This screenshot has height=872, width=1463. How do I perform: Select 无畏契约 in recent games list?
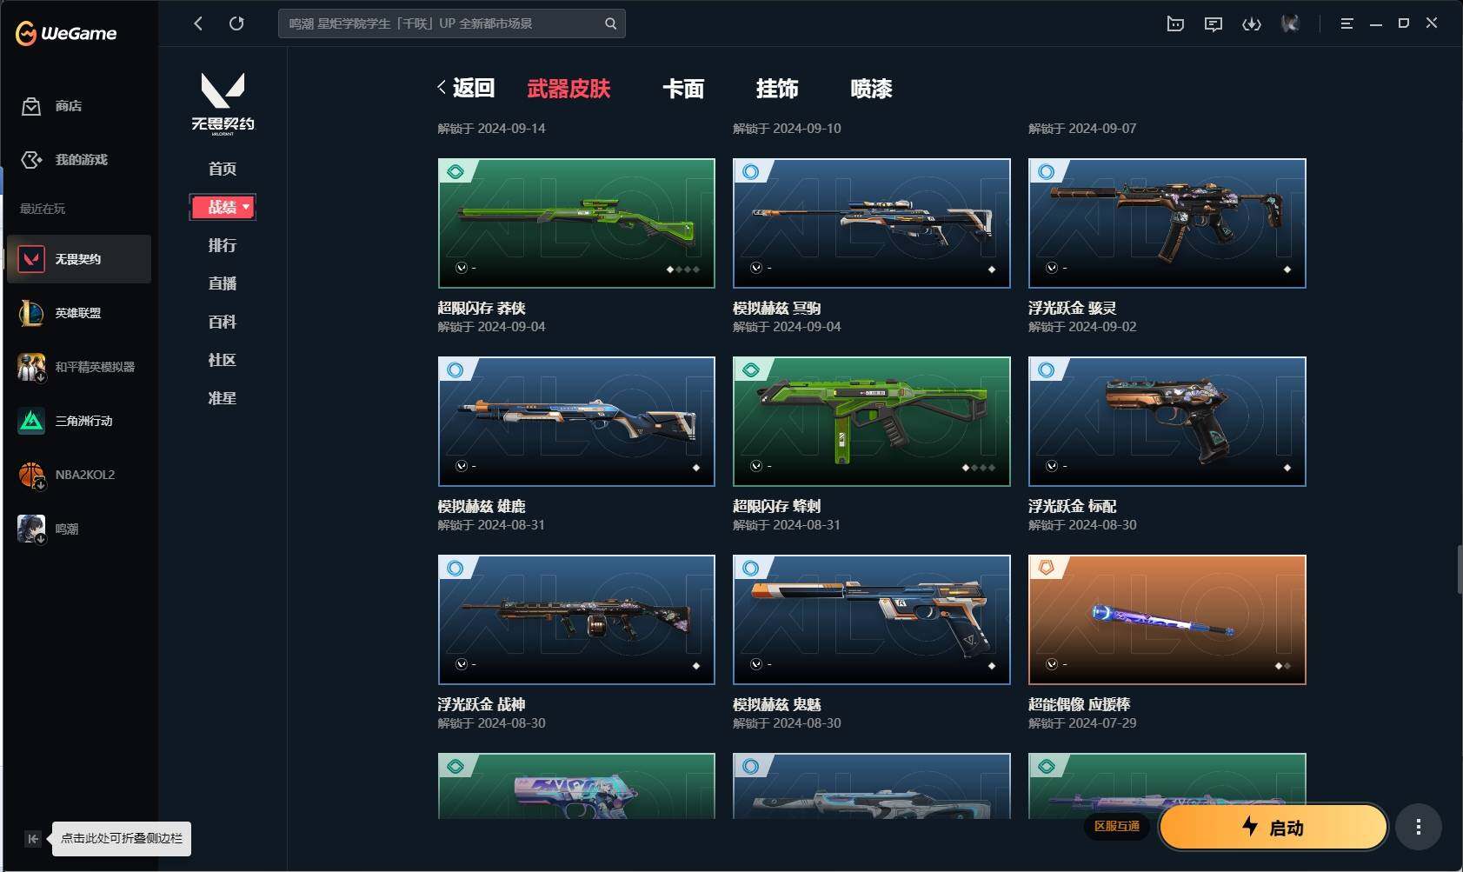(x=79, y=259)
